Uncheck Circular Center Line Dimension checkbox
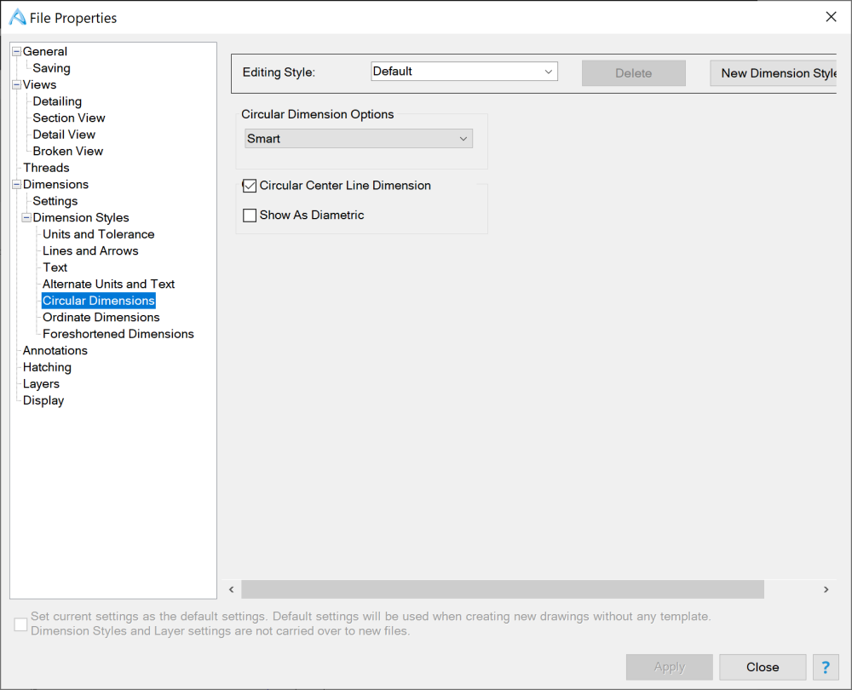This screenshot has width=852, height=690. [x=250, y=186]
